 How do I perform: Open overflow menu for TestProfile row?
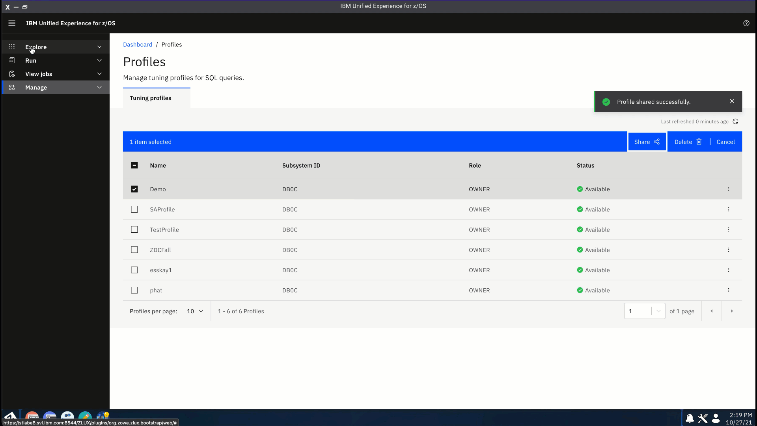(729, 230)
